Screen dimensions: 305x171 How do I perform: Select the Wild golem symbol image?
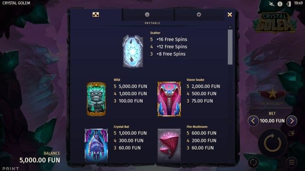[x=96, y=99]
